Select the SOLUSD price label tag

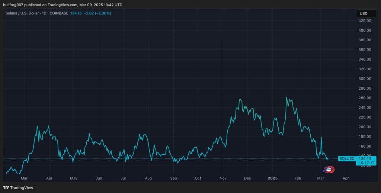click(347, 158)
